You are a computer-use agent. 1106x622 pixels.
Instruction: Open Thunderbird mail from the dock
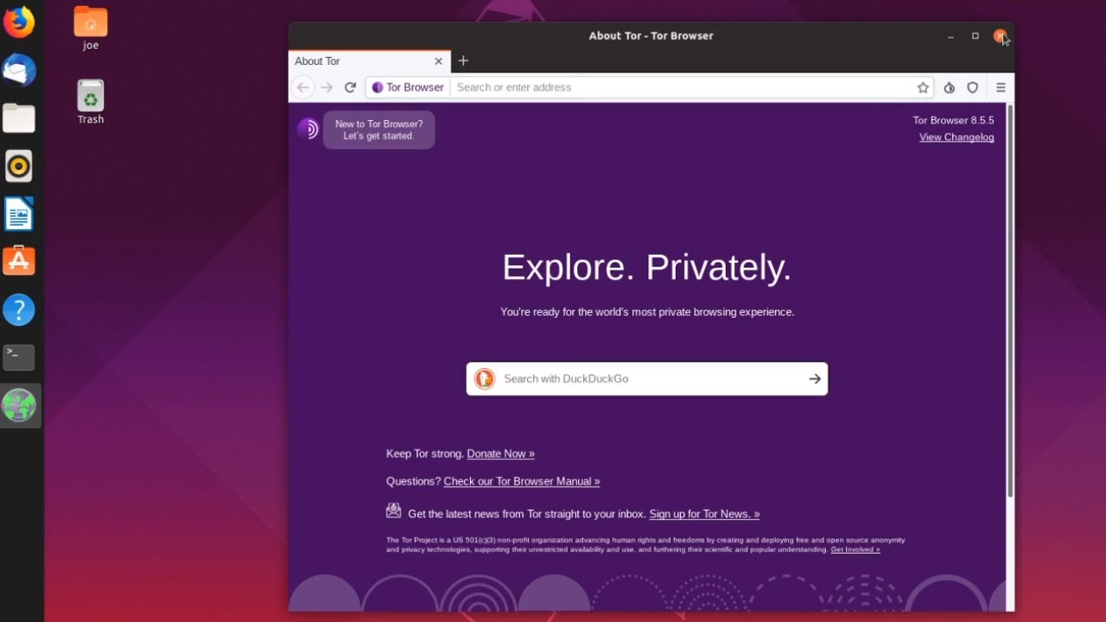pos(19,70)
